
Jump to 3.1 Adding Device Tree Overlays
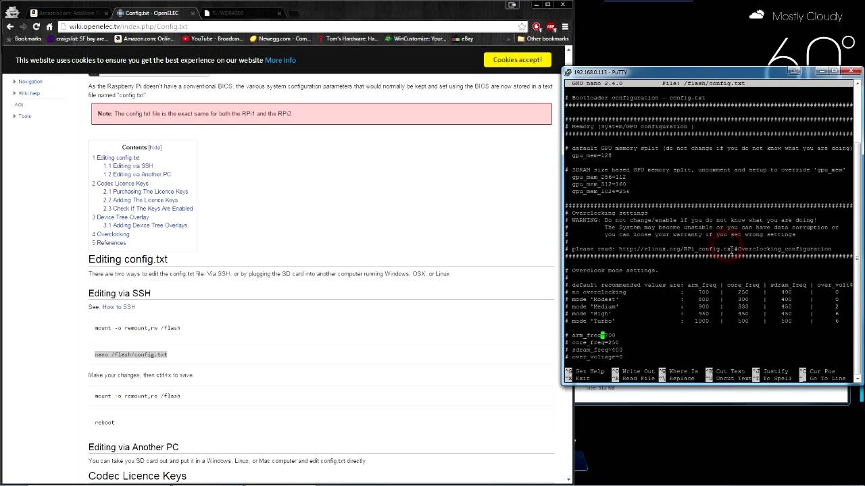pos(145,225)
